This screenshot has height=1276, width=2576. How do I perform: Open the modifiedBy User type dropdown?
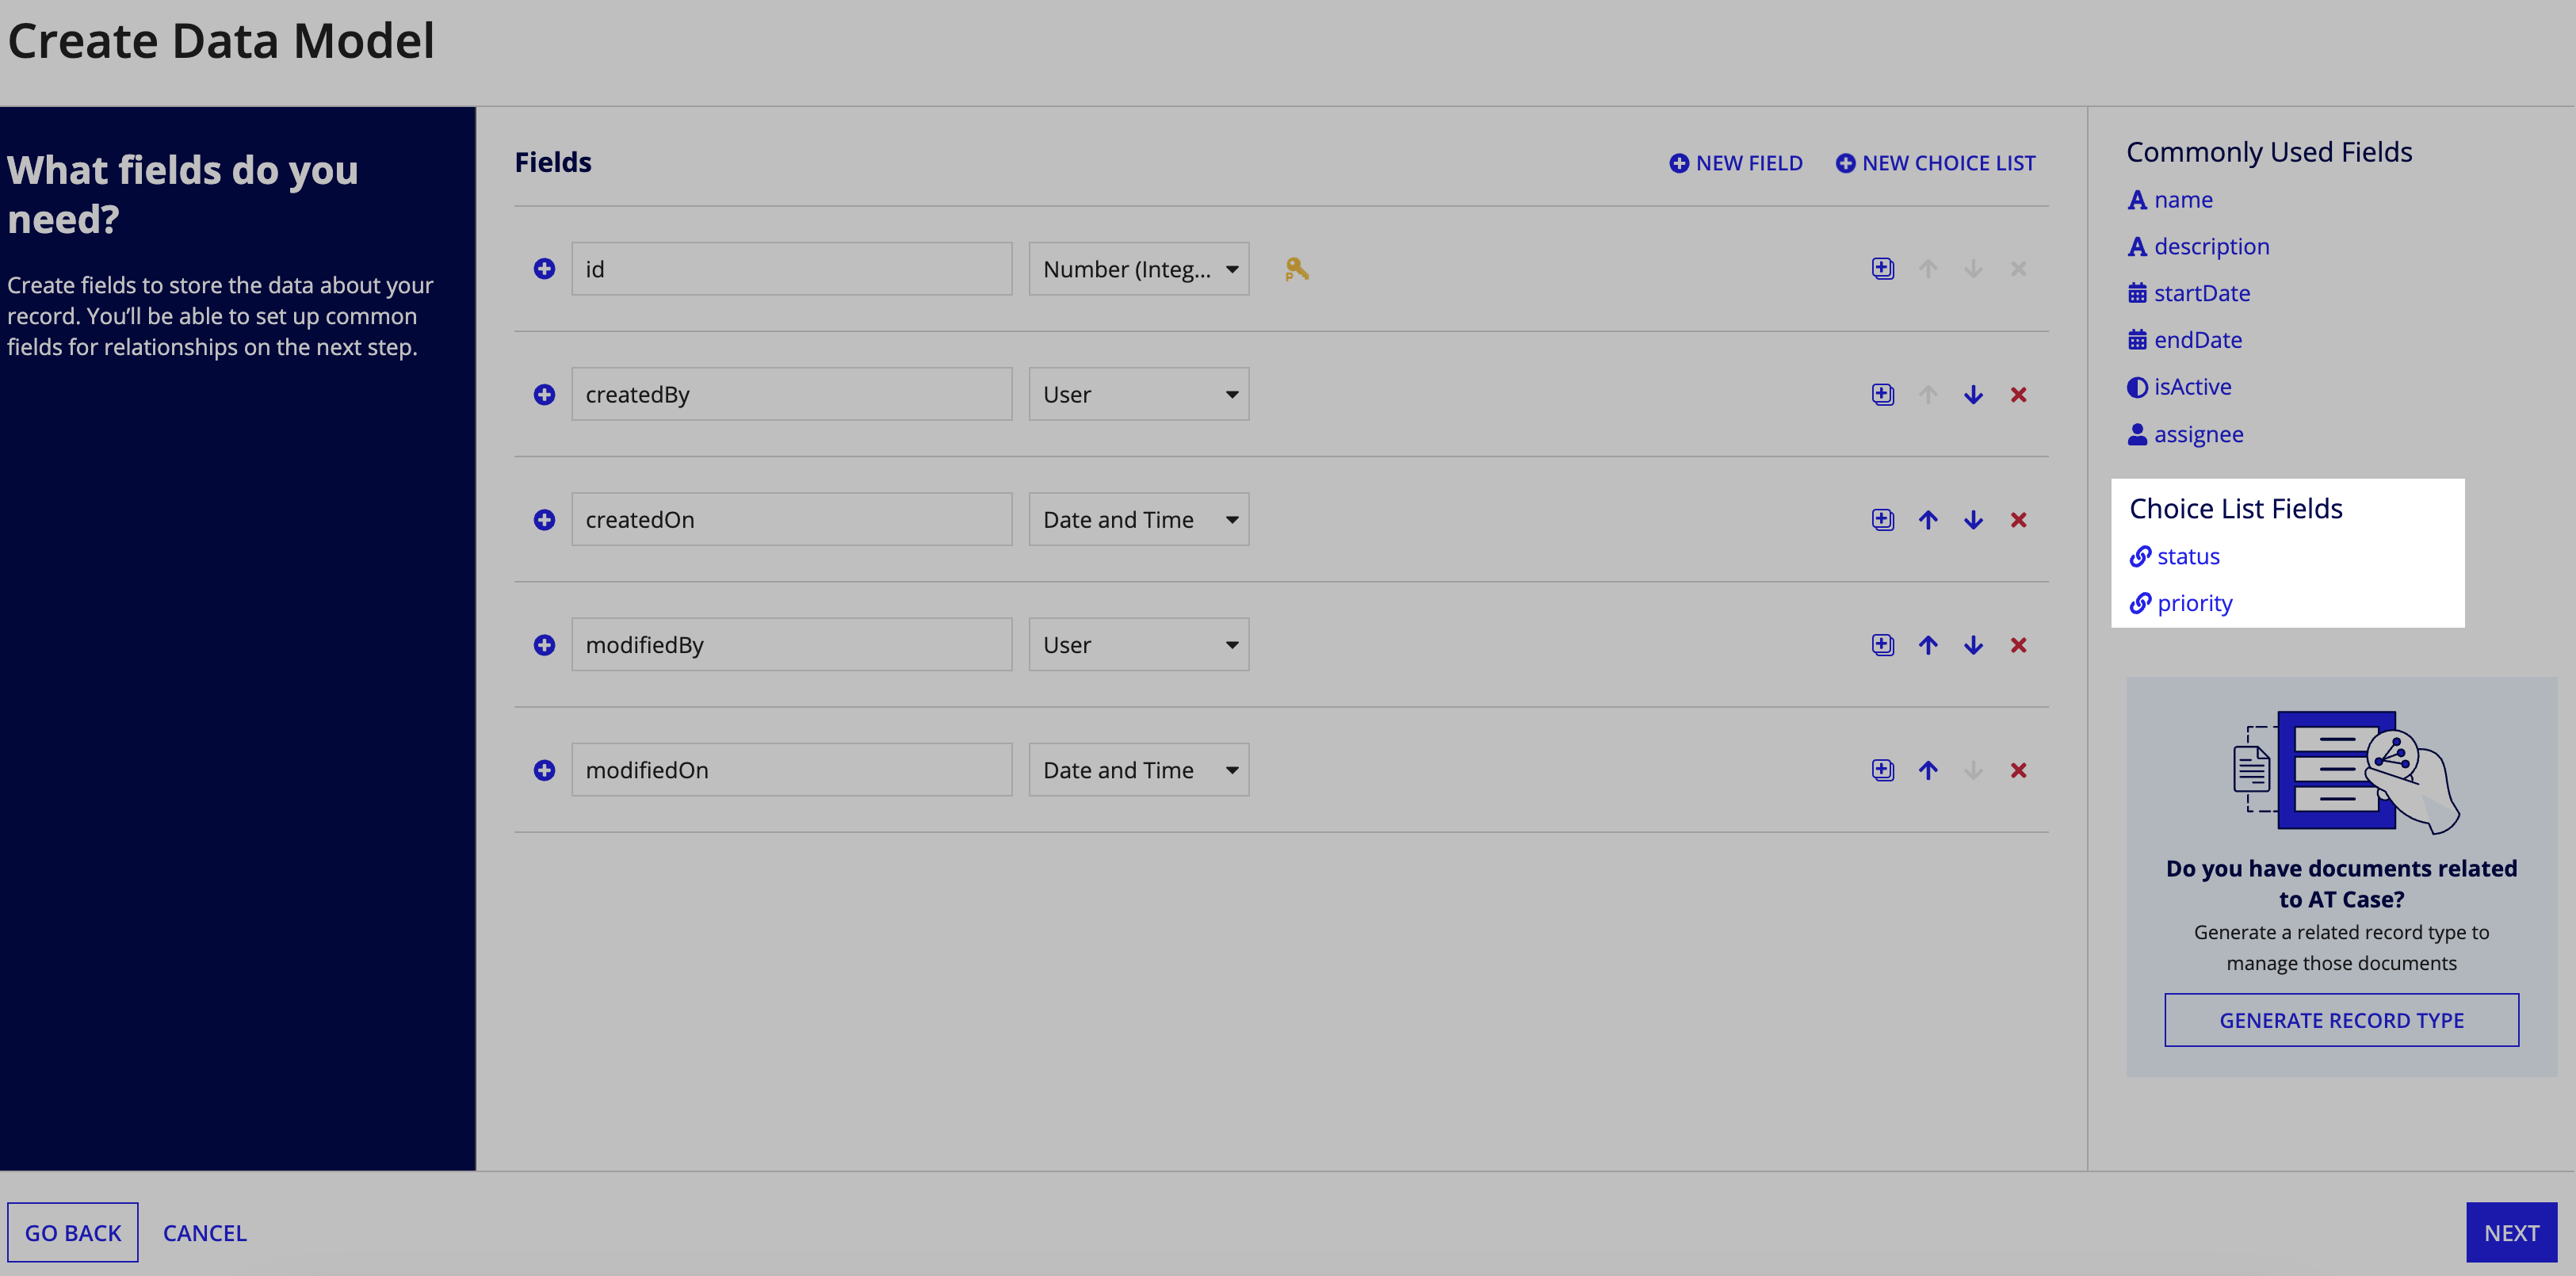1138,645
